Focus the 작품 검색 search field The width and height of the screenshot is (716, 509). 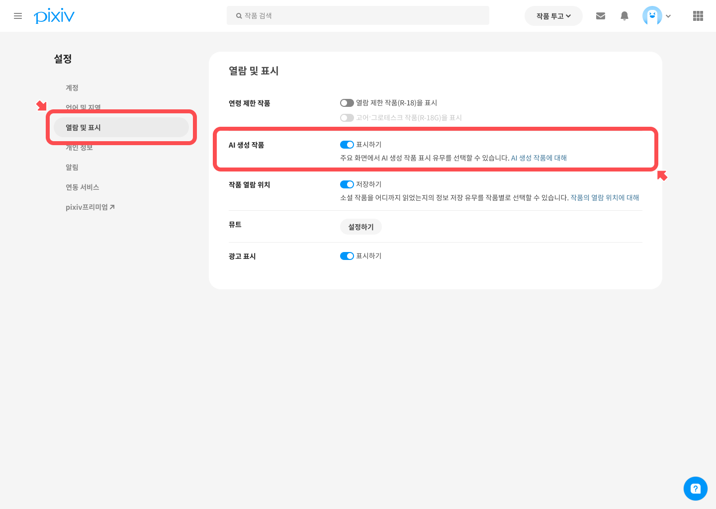(358, 15)
